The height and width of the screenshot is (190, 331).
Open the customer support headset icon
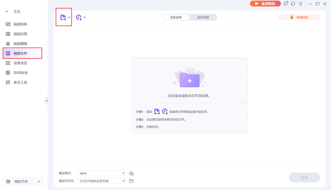click(x=293, y=4)
